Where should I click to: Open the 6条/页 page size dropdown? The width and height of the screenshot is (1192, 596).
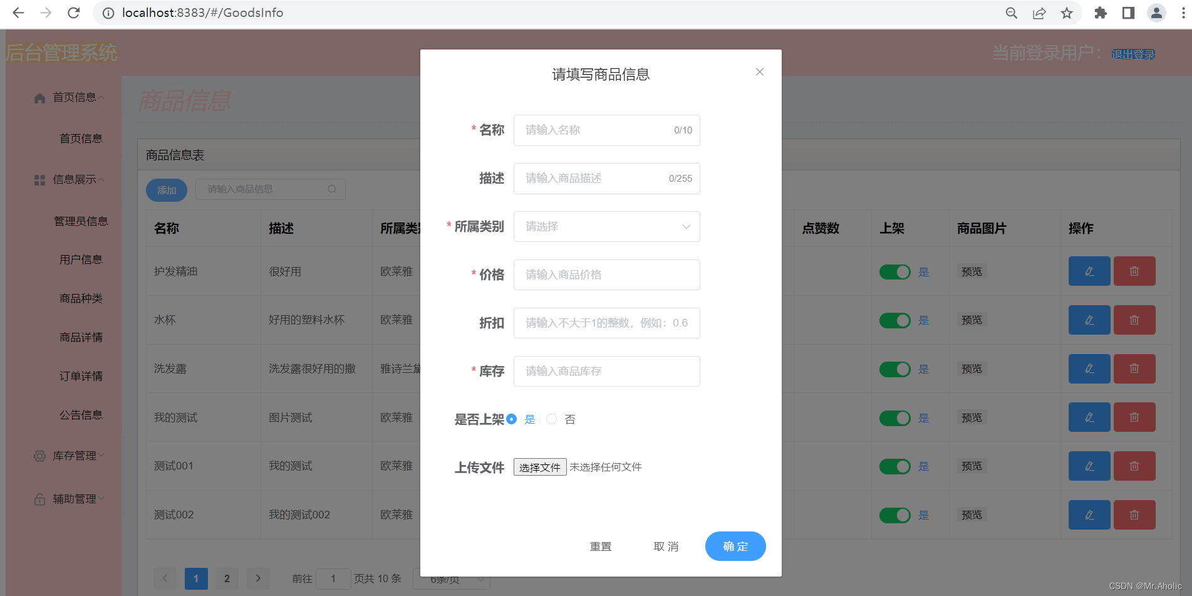click(x=450, y=578)
